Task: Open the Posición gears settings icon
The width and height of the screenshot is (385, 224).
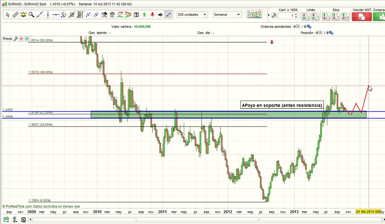Action: [331, 33]
